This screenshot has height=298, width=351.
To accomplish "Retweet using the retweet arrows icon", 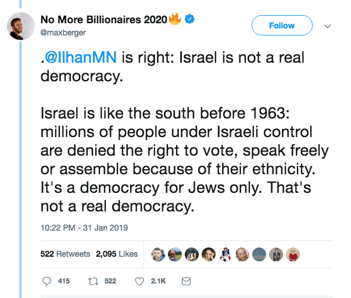I will pyautogui.click(x=93, y=281).
